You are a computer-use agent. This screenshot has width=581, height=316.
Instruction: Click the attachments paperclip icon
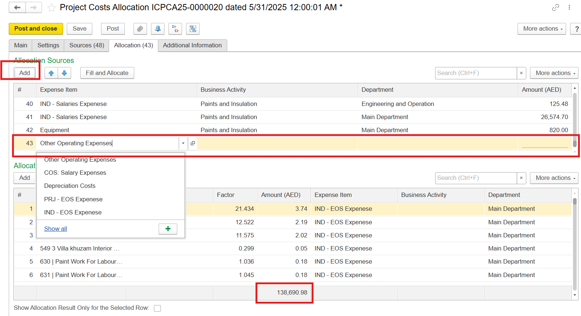(x=140, y=29)
